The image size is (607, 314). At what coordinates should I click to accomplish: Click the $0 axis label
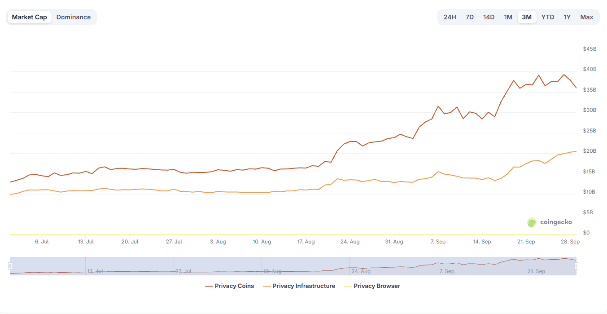[x=586, y=233]
